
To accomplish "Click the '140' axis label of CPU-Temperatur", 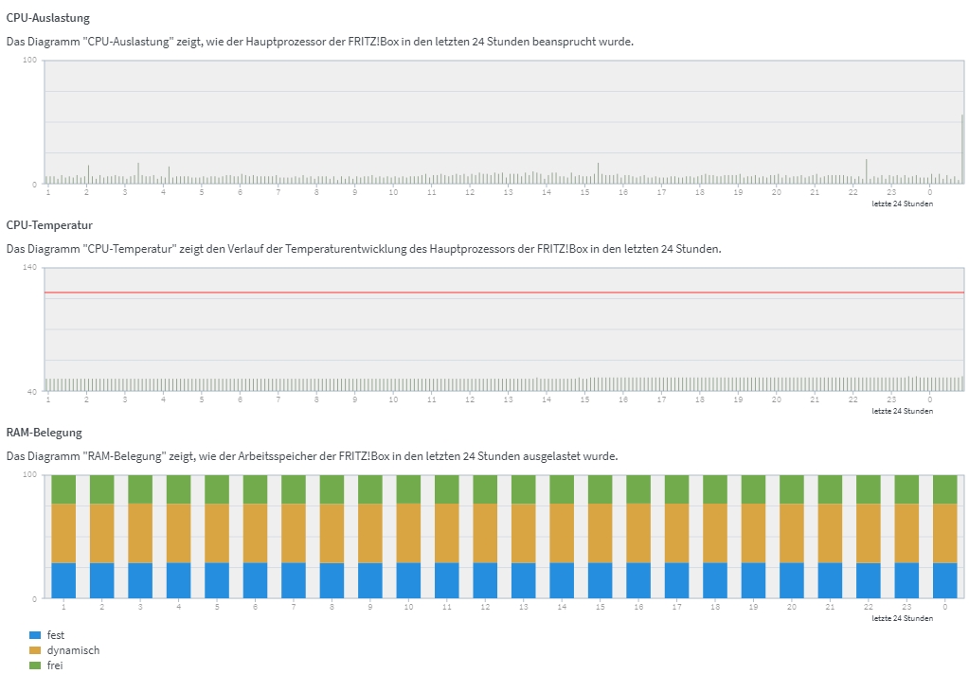I will (x=29, y=268).
